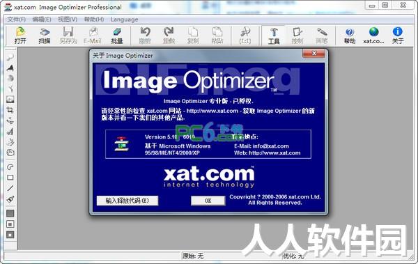Click the 输入释放代码 button
418x264 pixels.
pos(127,201)
